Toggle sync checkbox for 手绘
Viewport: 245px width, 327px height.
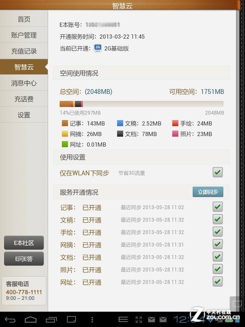click(x=218, y=232)
